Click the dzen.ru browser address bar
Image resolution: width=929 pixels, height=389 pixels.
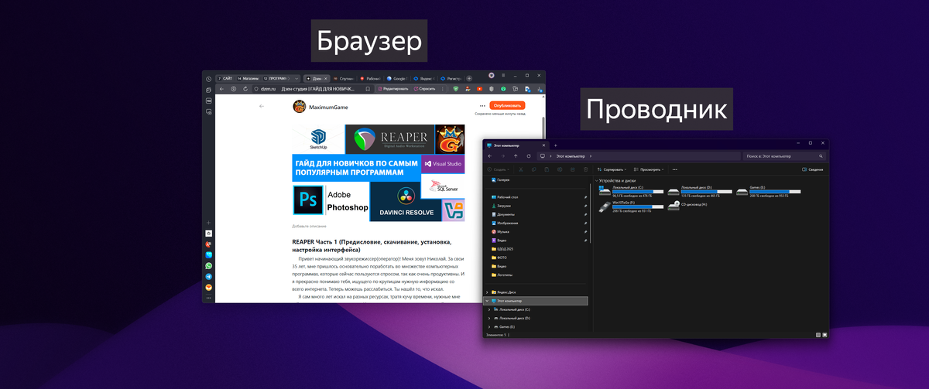(314, 89)
